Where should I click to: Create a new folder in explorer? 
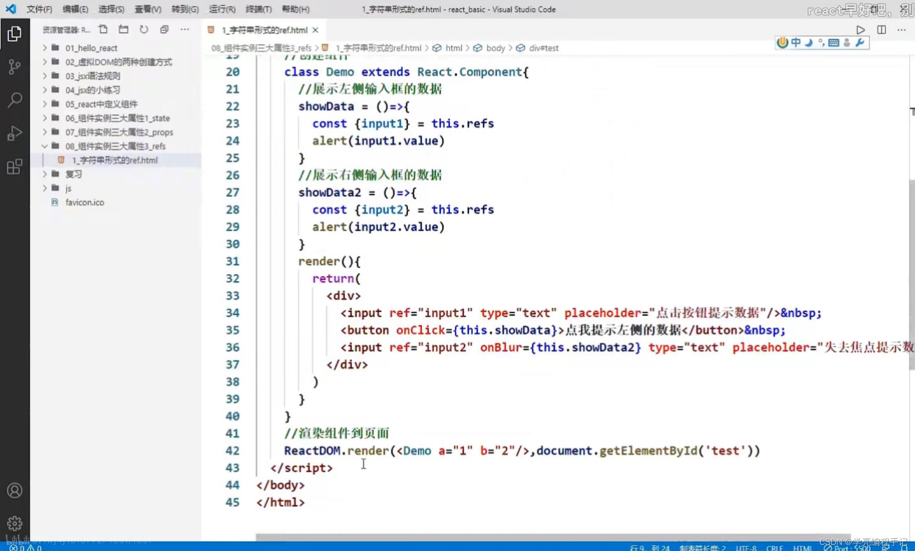pos(123,29)
